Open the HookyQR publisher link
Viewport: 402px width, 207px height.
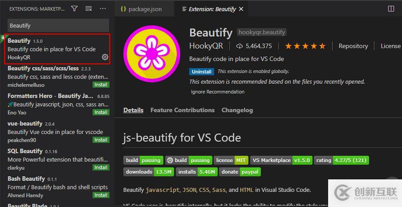(206, 46)
